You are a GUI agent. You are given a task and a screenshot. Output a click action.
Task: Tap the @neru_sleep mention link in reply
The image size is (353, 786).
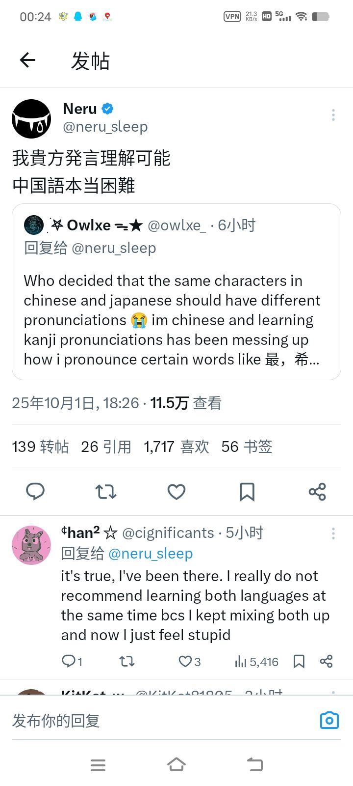coord(151,554)
